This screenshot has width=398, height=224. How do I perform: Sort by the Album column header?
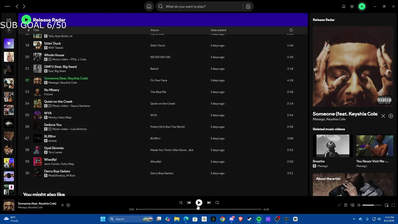[x=155, y=30]
